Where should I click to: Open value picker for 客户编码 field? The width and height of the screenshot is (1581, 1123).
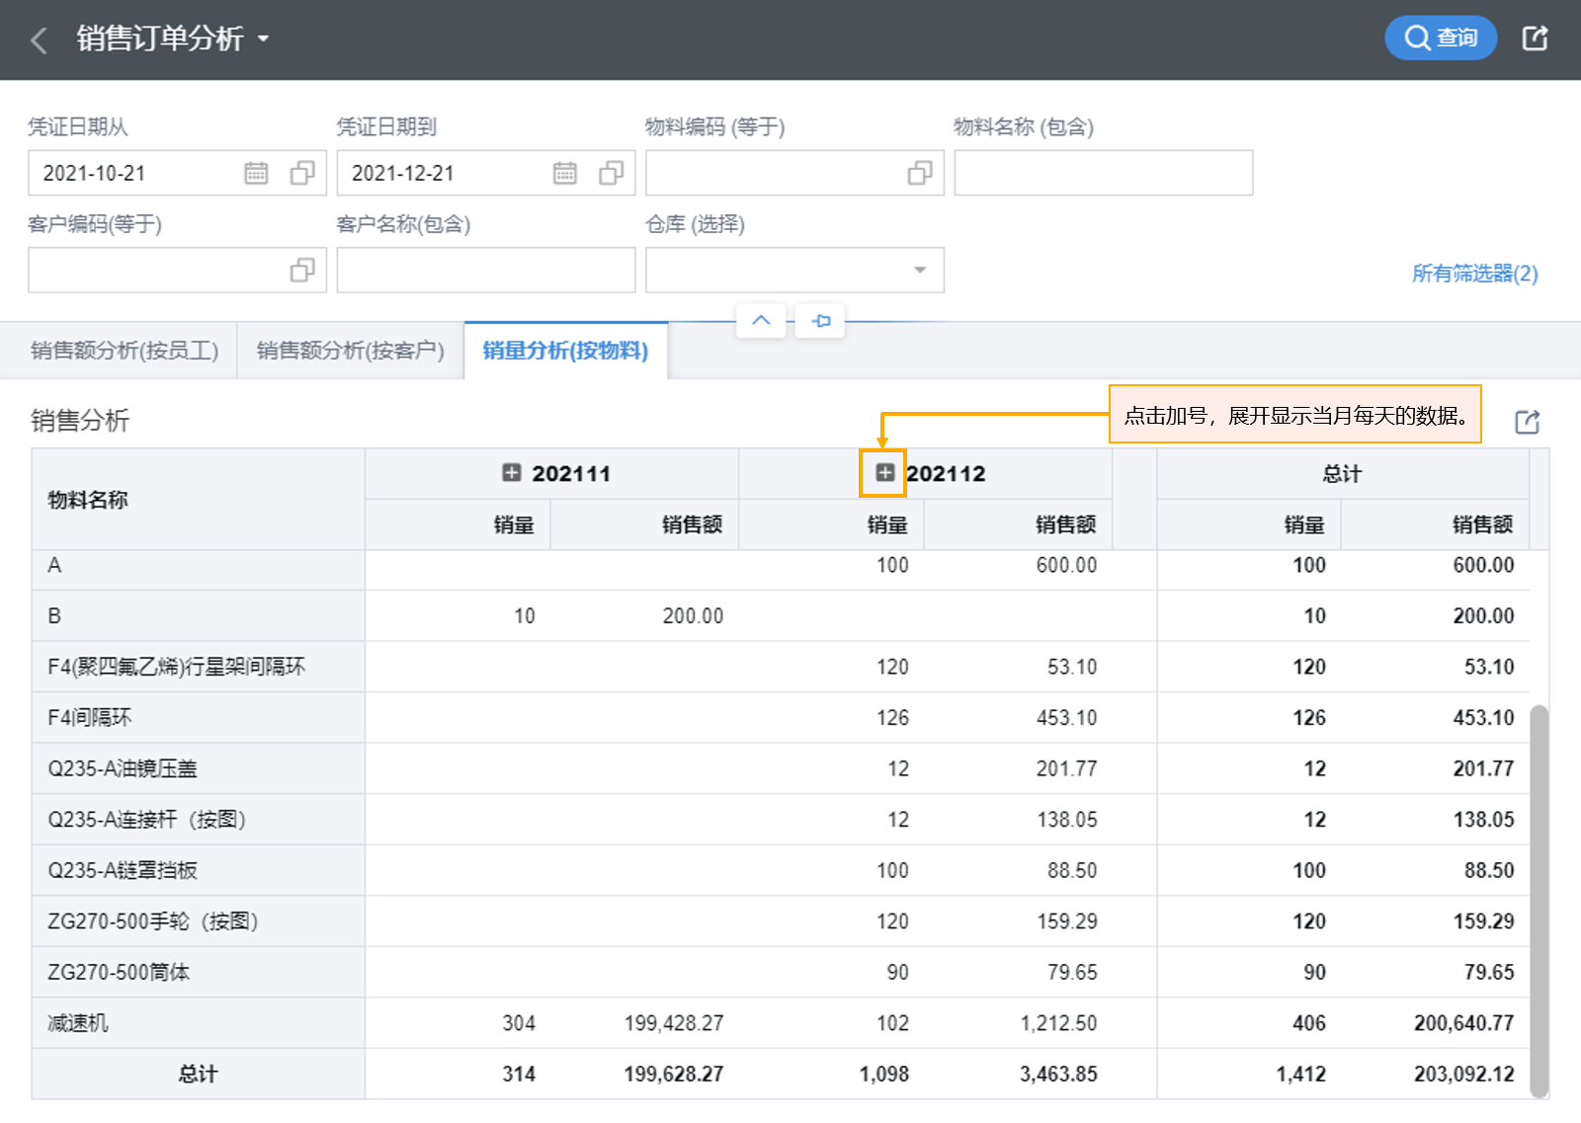(x=302, y=270)
